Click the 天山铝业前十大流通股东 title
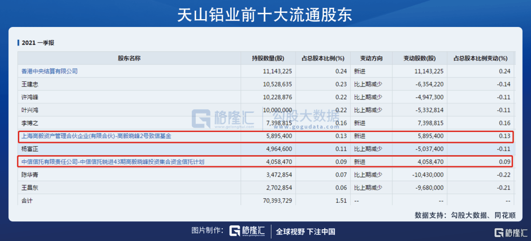531x241 pixels. point(265,15)
